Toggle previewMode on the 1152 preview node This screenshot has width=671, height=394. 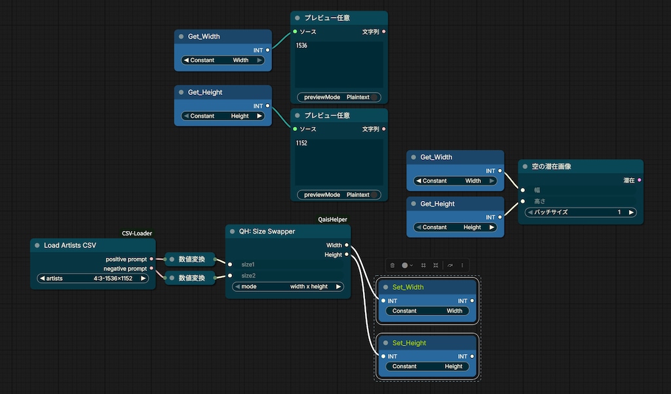click(x=339, y=195)
